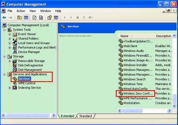The height and width of the screenshot is (125, 178).
Task: Click the Disk Defragmenter icon
Action: click(15, 65)
